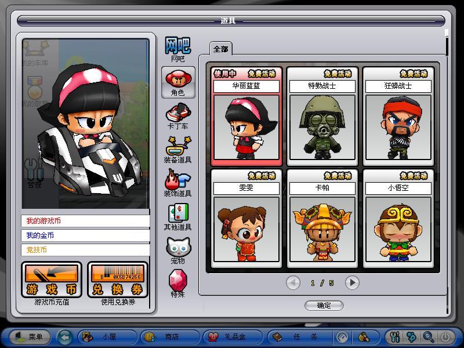Open the 宠物 pet category
Screen dimensions: 464x348
coord(178,250)
